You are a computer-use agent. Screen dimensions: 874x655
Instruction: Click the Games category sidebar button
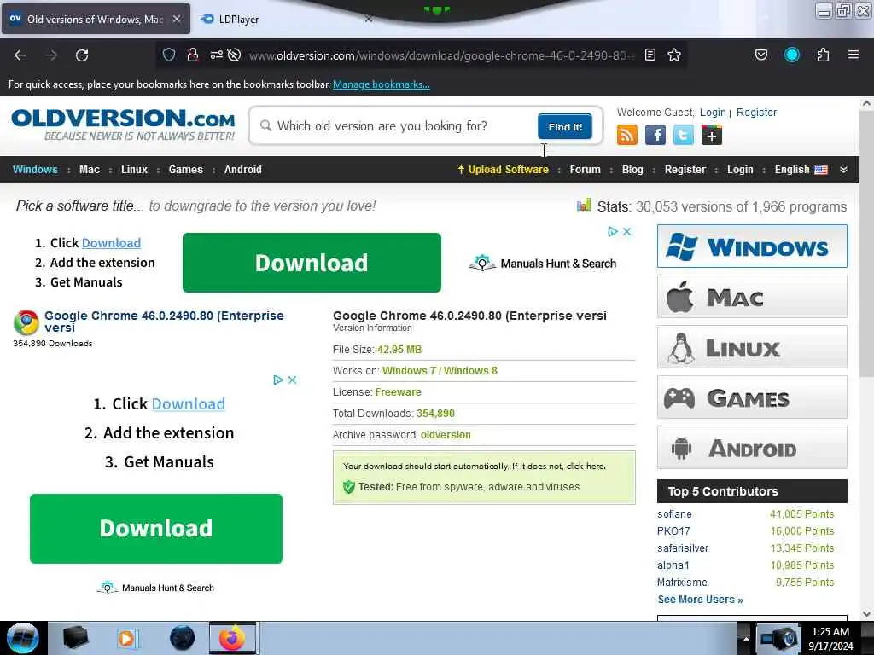point(752,397)
